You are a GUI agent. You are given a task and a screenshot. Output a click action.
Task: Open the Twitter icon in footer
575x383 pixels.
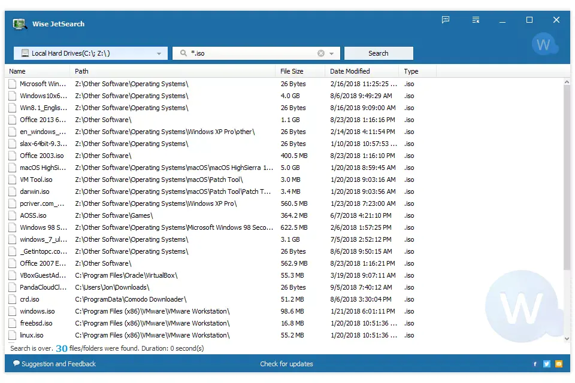547,364
